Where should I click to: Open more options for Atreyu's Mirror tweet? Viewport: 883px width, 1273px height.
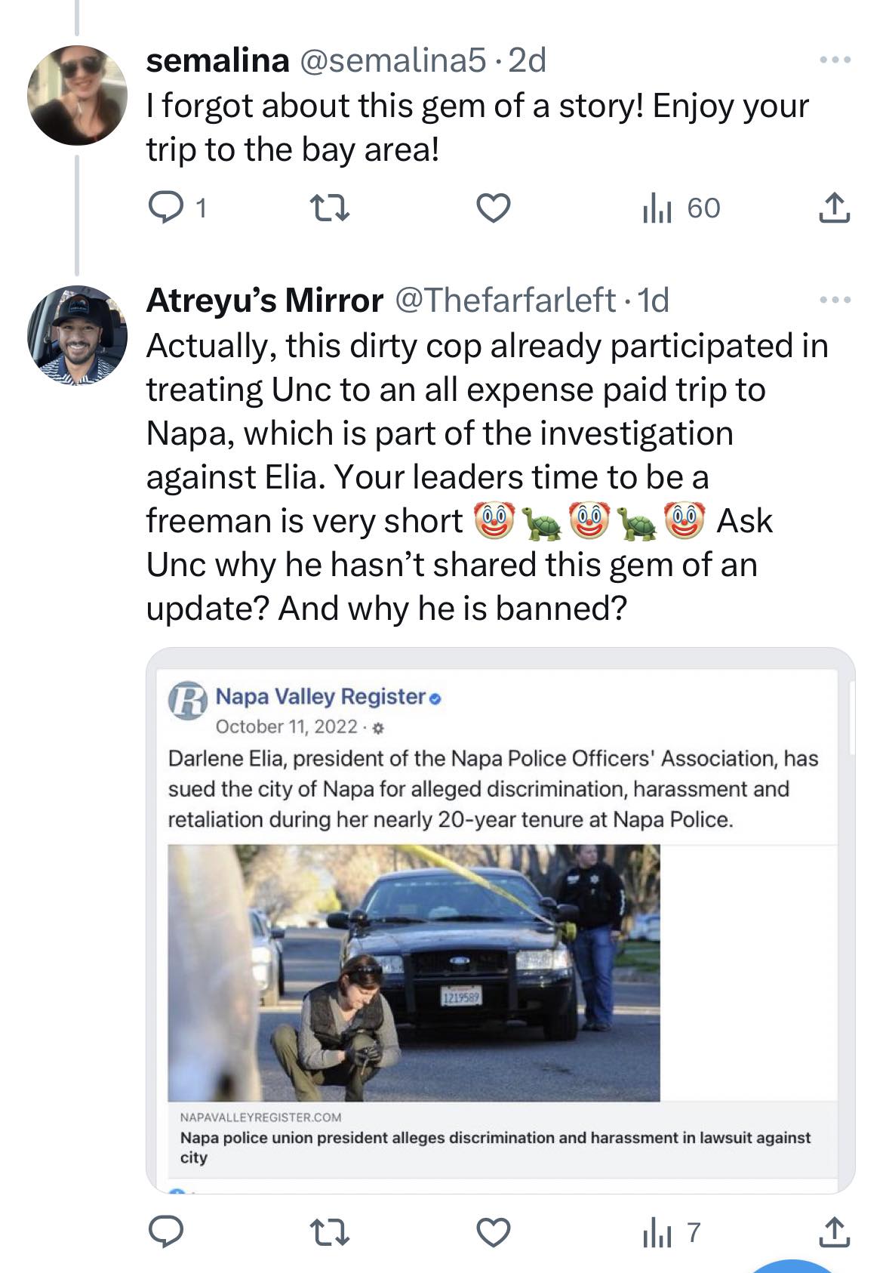[x=835, y=301]
